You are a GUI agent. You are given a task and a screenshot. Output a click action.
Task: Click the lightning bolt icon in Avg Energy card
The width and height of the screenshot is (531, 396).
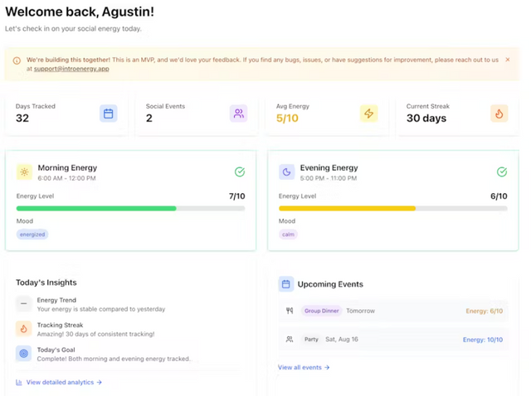coord(368,113)
